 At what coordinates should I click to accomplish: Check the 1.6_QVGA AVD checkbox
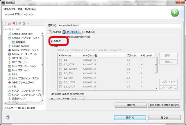61,86
